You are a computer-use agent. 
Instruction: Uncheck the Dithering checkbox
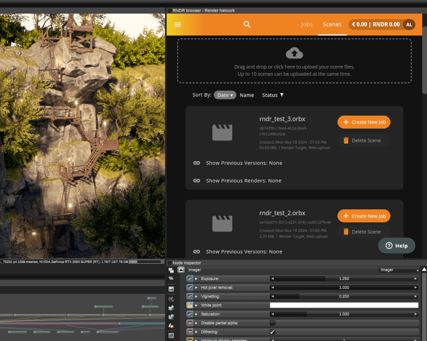click(272, 332)
